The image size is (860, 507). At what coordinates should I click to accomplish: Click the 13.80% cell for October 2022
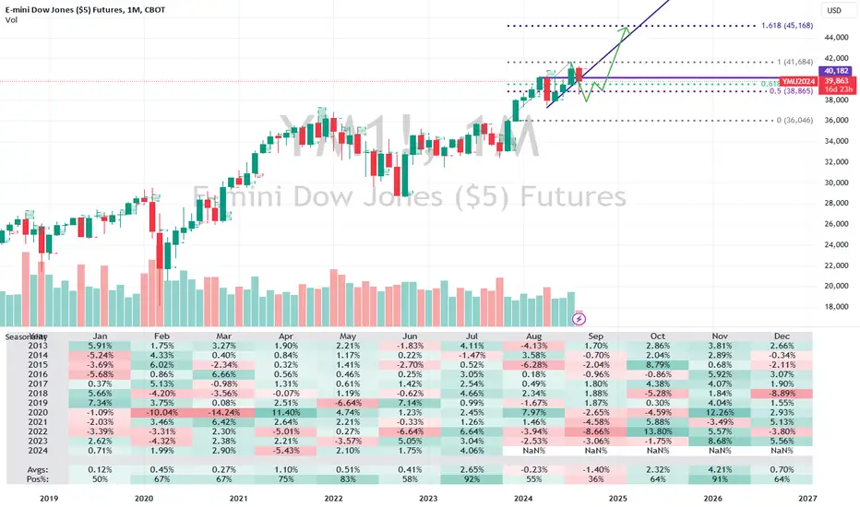(x=658, y=431)
